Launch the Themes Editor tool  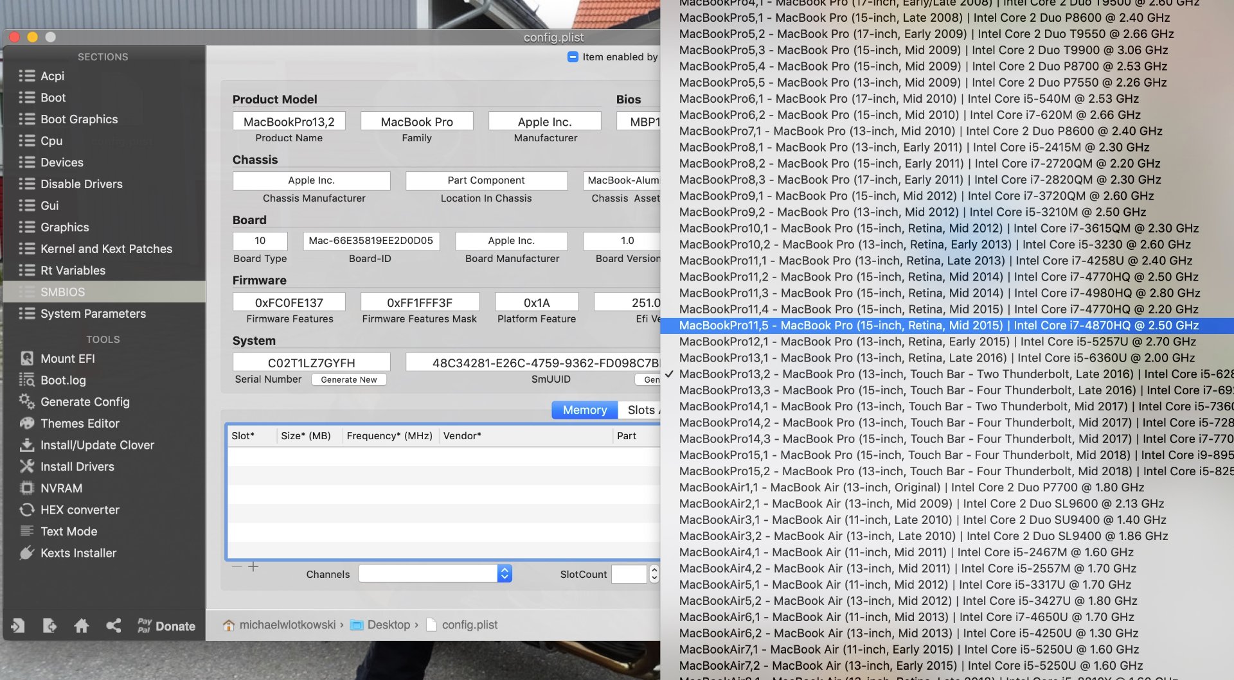coord(69,423)
